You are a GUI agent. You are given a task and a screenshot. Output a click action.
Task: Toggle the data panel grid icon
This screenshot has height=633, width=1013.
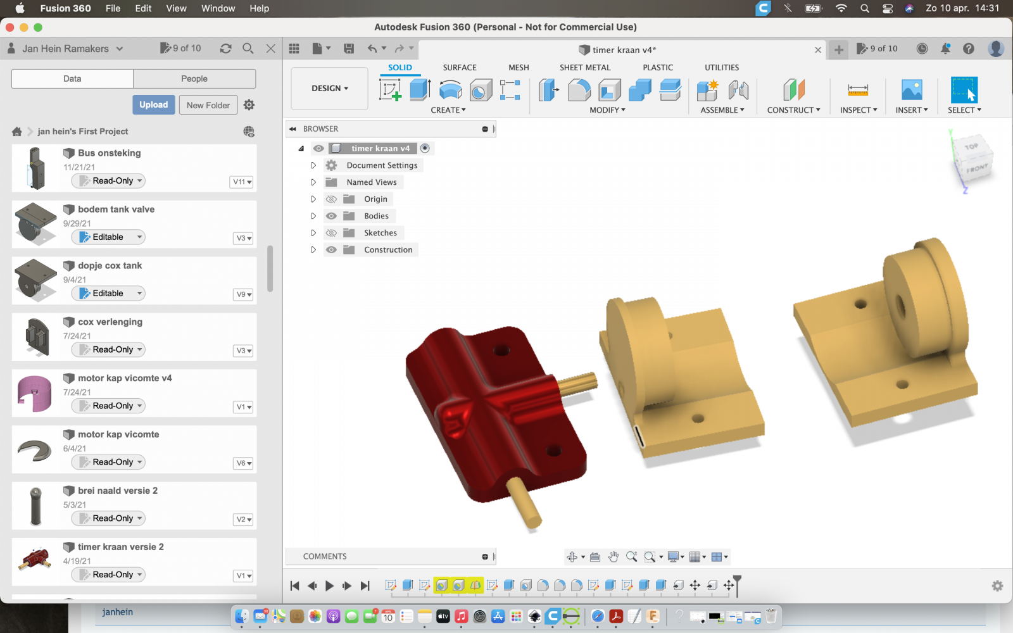294,49
